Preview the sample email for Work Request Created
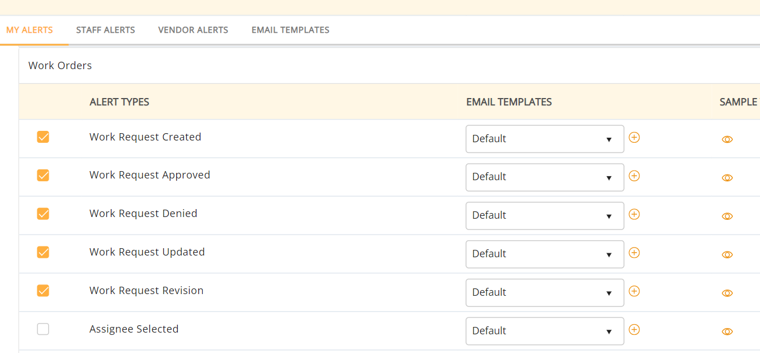Viewport: 760px width, 353px height. click(x=727, y=139)
